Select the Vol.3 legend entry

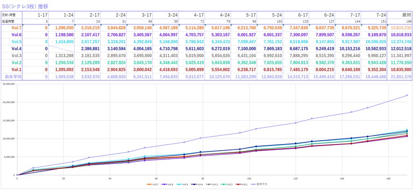212,184
